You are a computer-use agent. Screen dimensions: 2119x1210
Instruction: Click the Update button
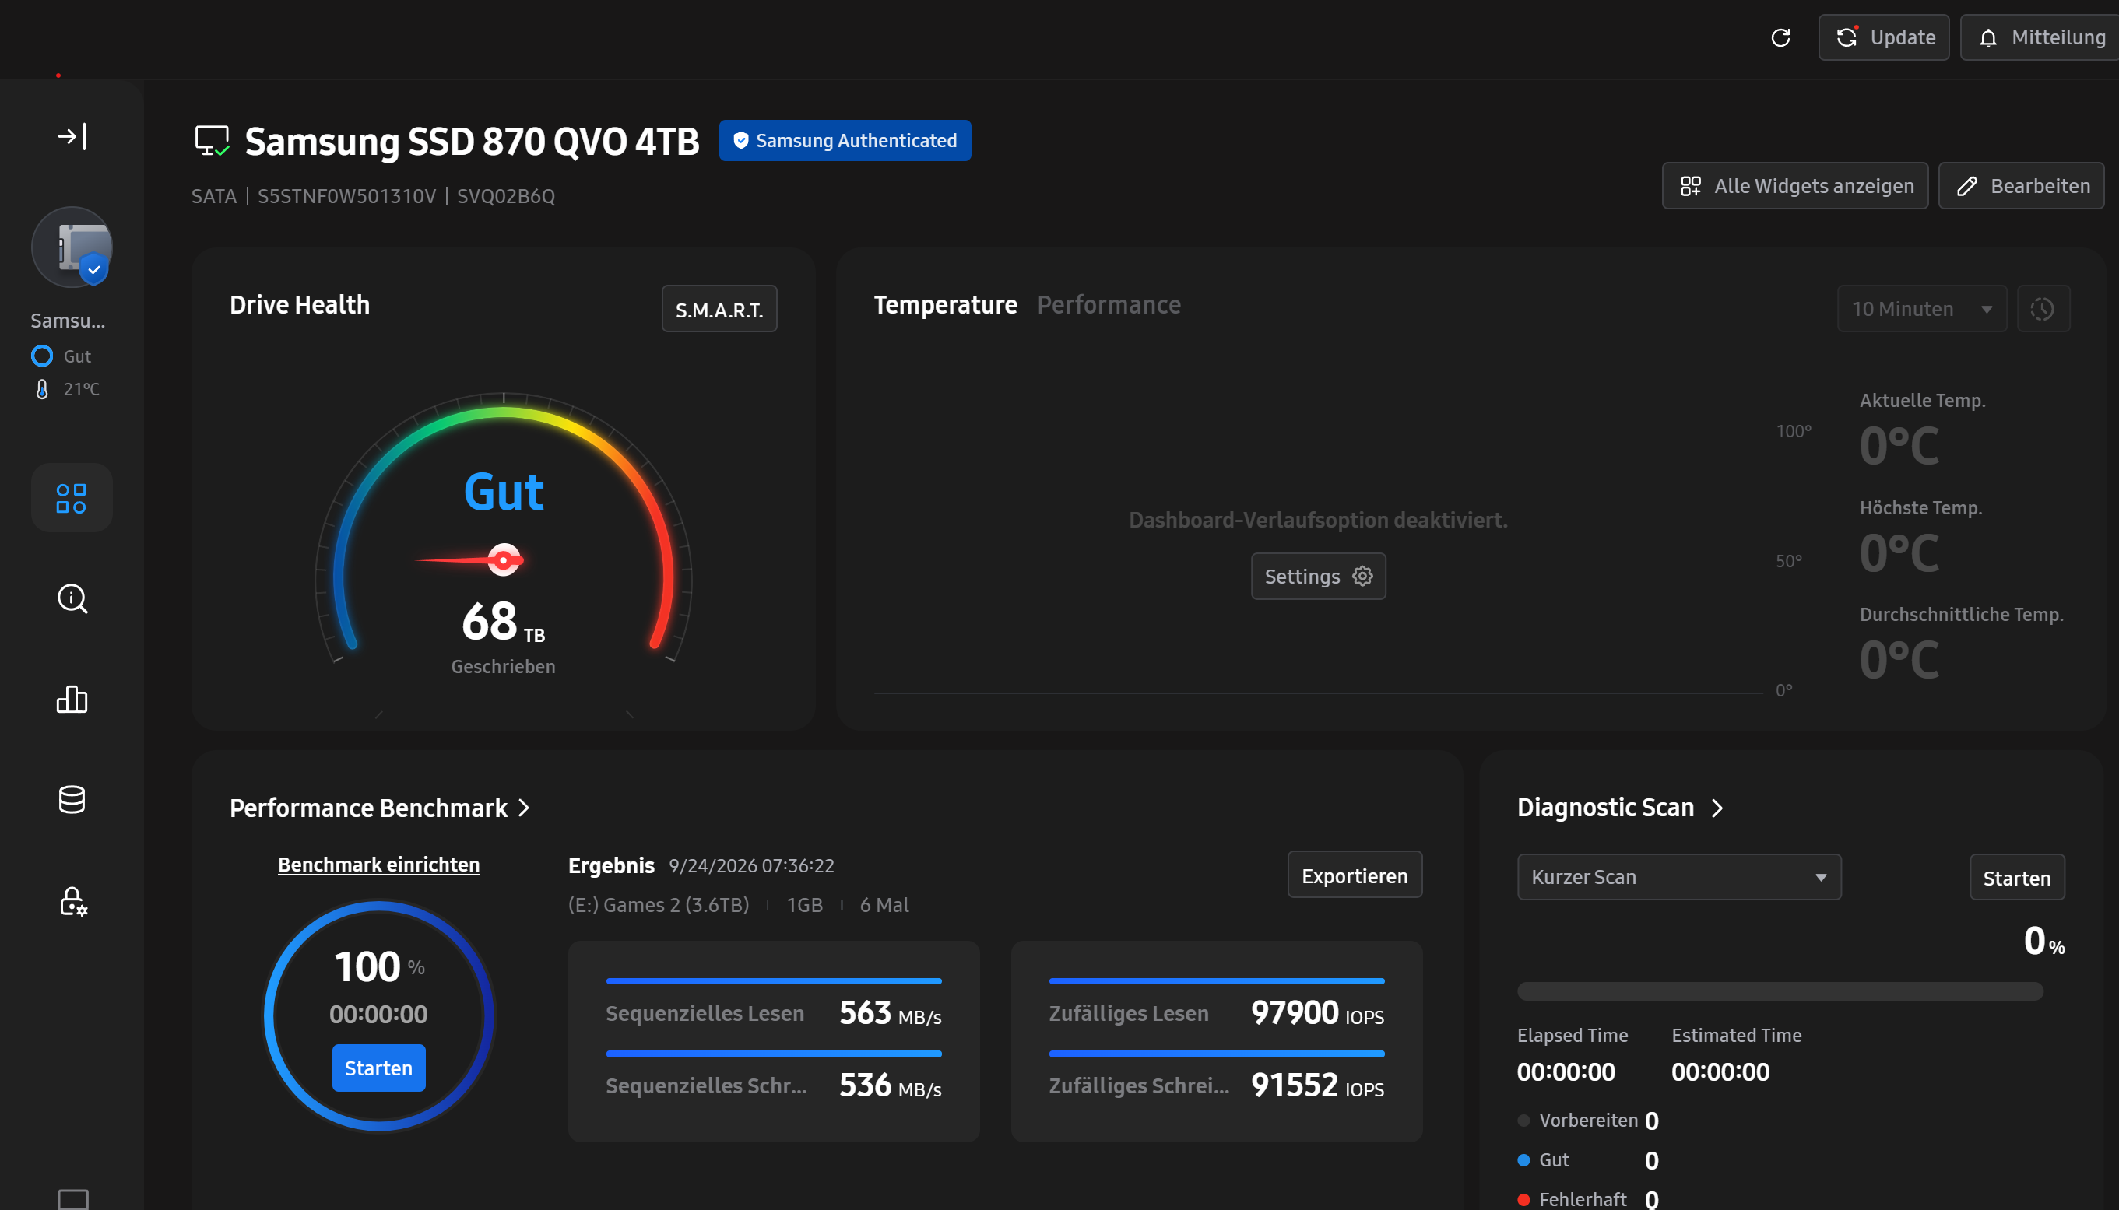[x=1884, y=37]
